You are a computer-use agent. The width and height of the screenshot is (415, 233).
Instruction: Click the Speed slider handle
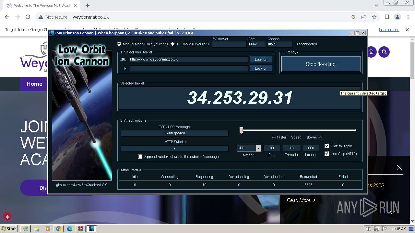coord(241,130)
